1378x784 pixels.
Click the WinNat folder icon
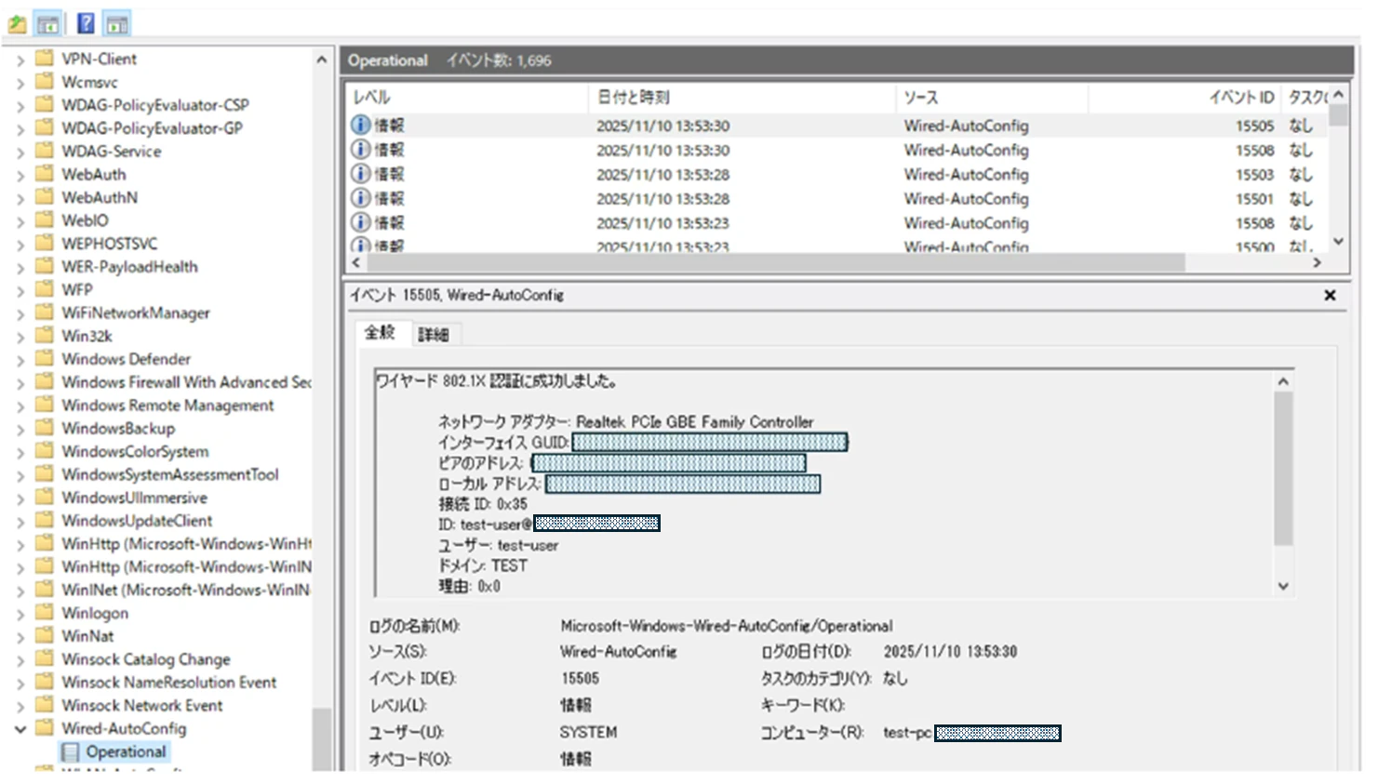click(x=44, y=635)
